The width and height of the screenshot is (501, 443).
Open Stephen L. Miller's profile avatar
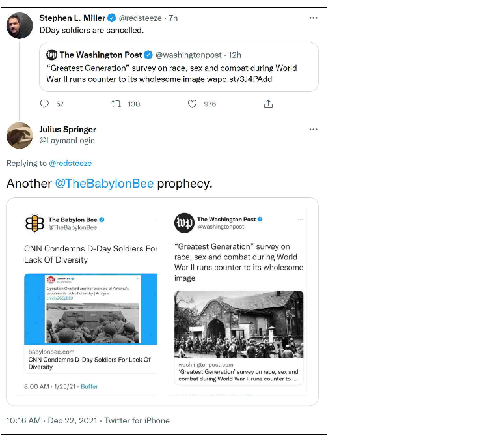[20, 25]
